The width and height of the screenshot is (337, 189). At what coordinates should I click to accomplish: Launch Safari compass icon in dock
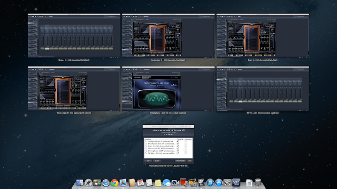tap(106, 183)
